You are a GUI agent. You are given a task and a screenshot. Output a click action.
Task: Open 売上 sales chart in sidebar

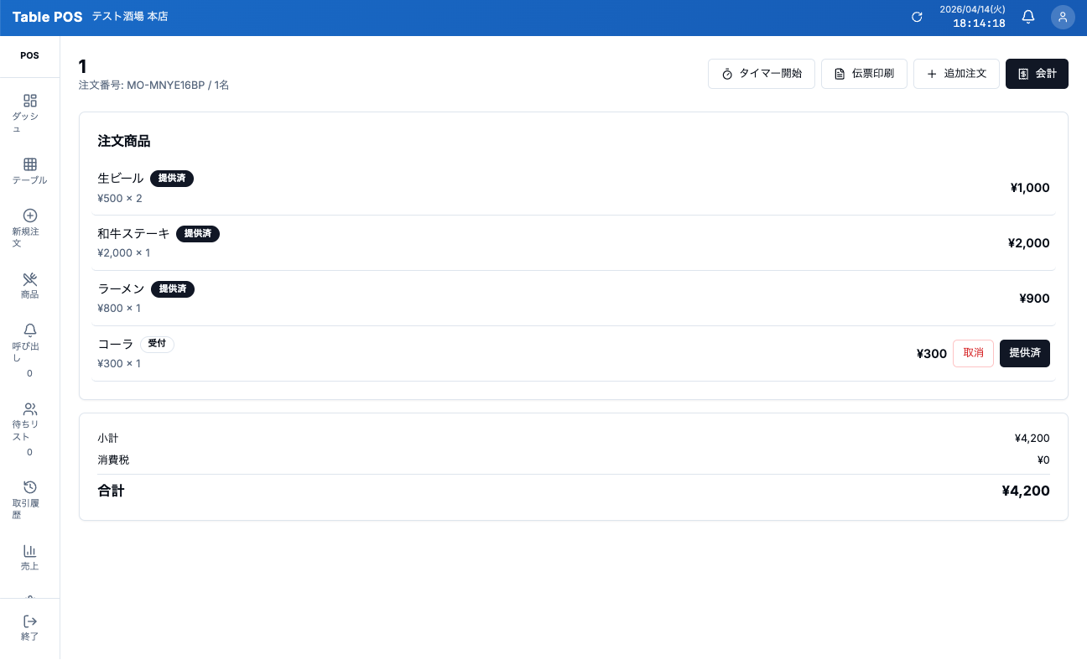(x=29, y=557)
